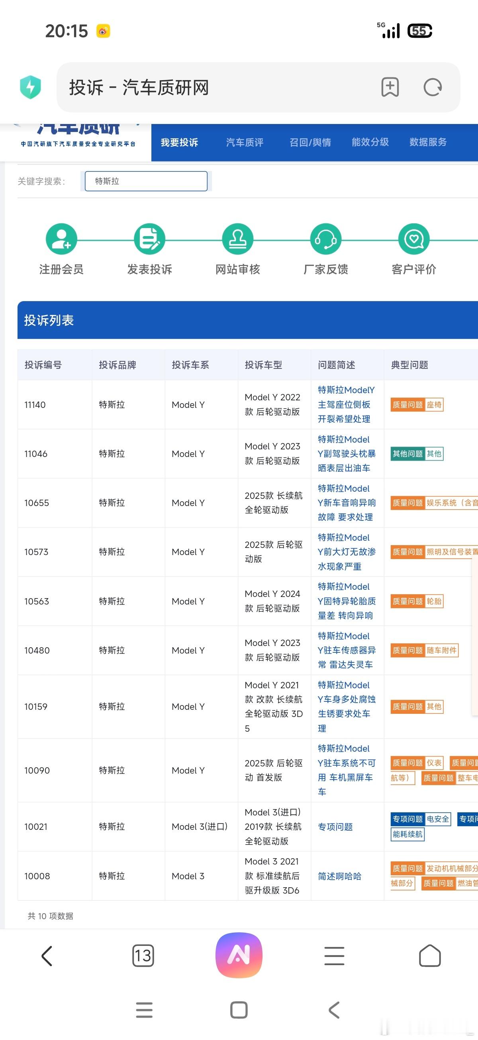Screen dimensions: 478x1040
Task: Select complaint number 11046
Action: (x=36, y=454)
